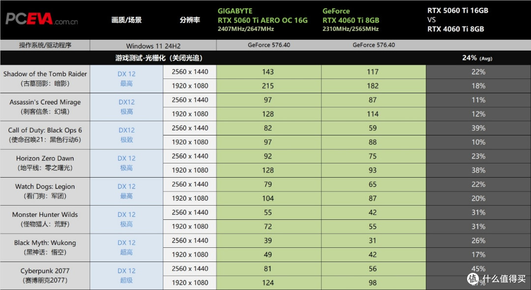The height and width of the screenshot is (290, 531).
Task: Click DX 12 超级 setting for Cyberpunk 2077
Action: [x=126, y=275]
